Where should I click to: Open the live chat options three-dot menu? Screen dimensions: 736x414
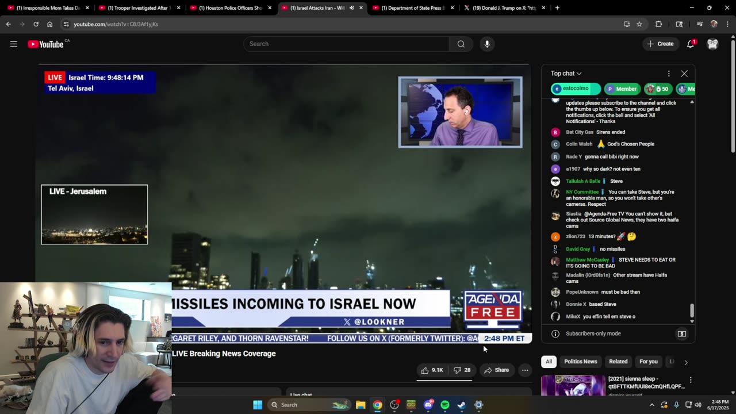[x=669, y=74]
